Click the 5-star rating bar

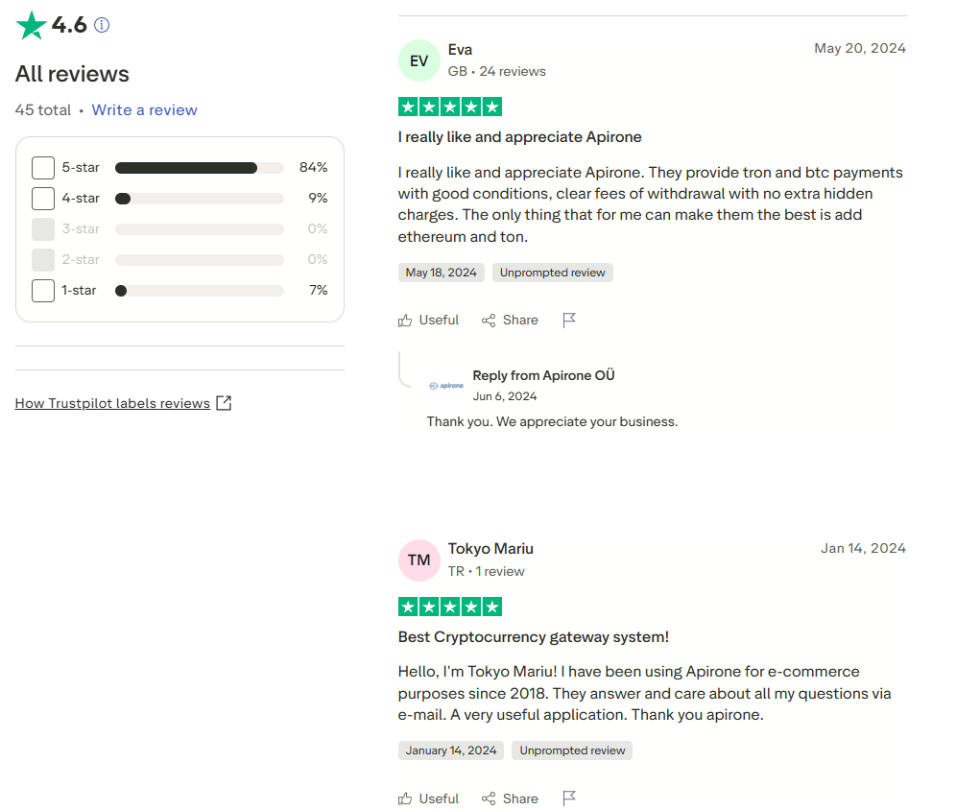[x=199, y=168]
